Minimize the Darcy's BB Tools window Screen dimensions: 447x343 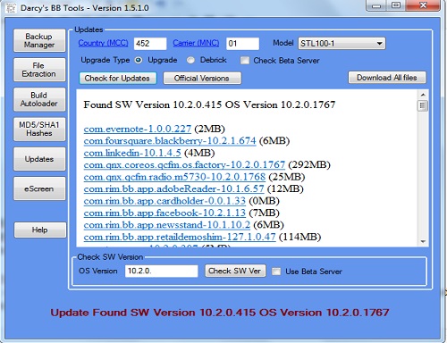[376, 5]
